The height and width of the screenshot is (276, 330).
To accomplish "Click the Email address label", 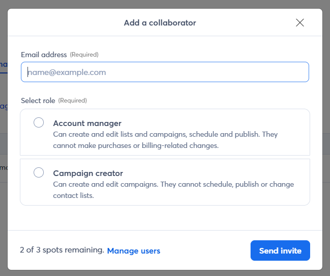I will pyautogui.click(x=44, y=55).
